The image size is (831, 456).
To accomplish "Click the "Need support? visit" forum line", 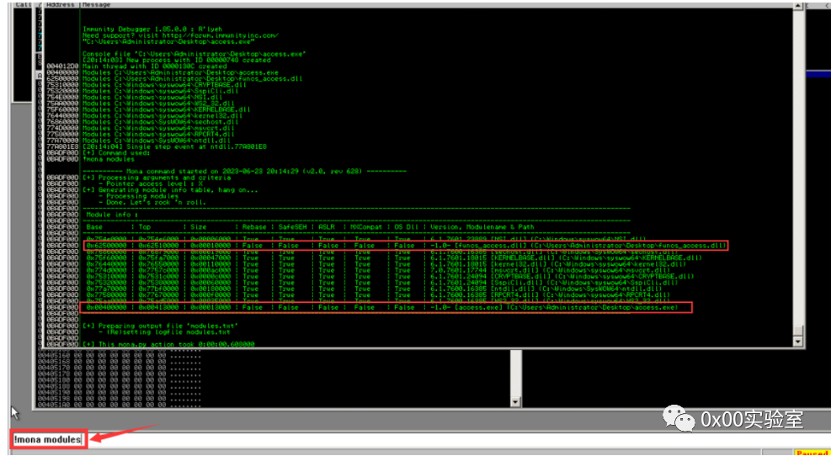I will tap(180, 35).
